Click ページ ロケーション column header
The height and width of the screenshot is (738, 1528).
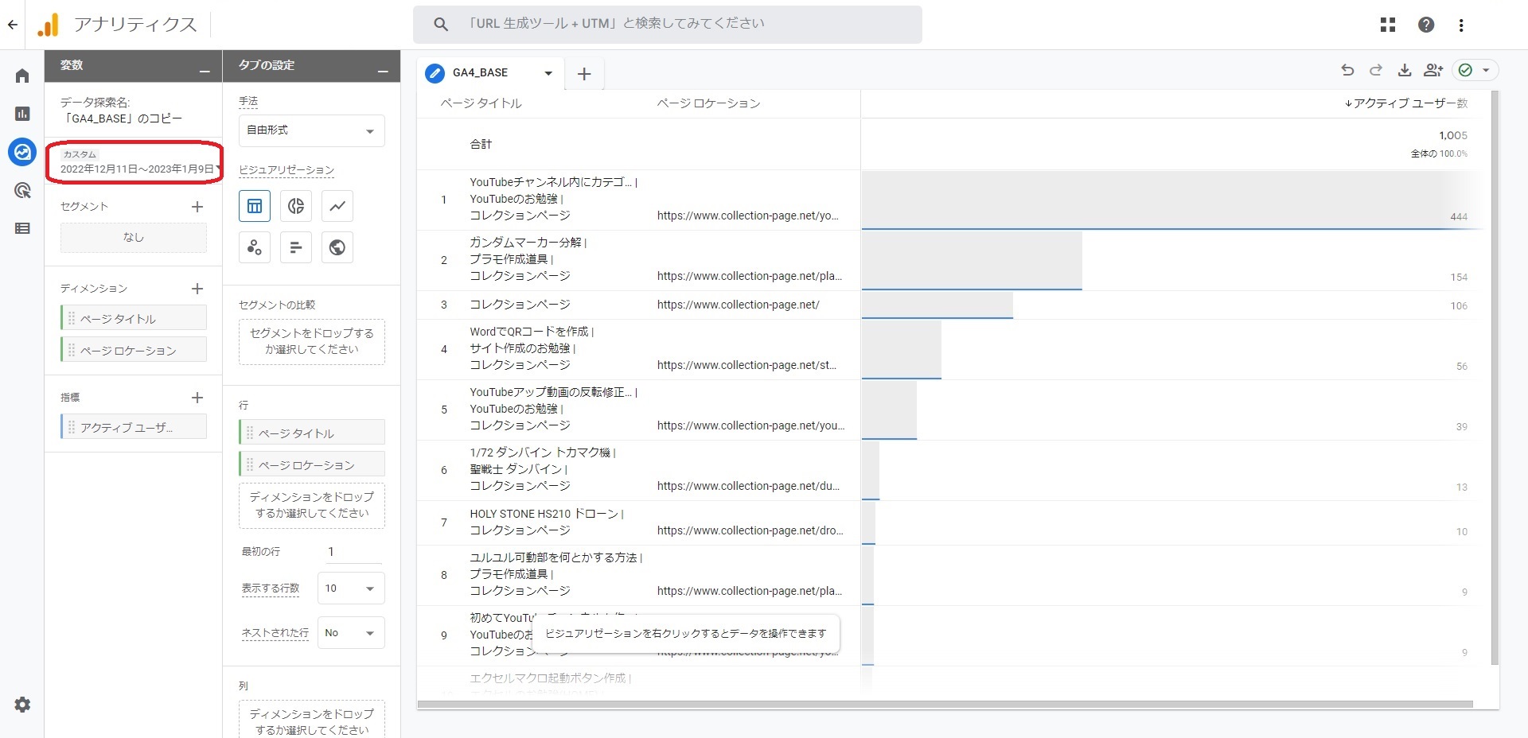[x=708, y=103]
